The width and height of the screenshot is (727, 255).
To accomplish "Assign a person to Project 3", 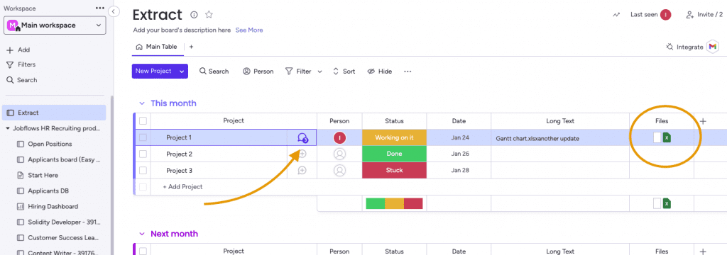I will [x=340, y=171].
